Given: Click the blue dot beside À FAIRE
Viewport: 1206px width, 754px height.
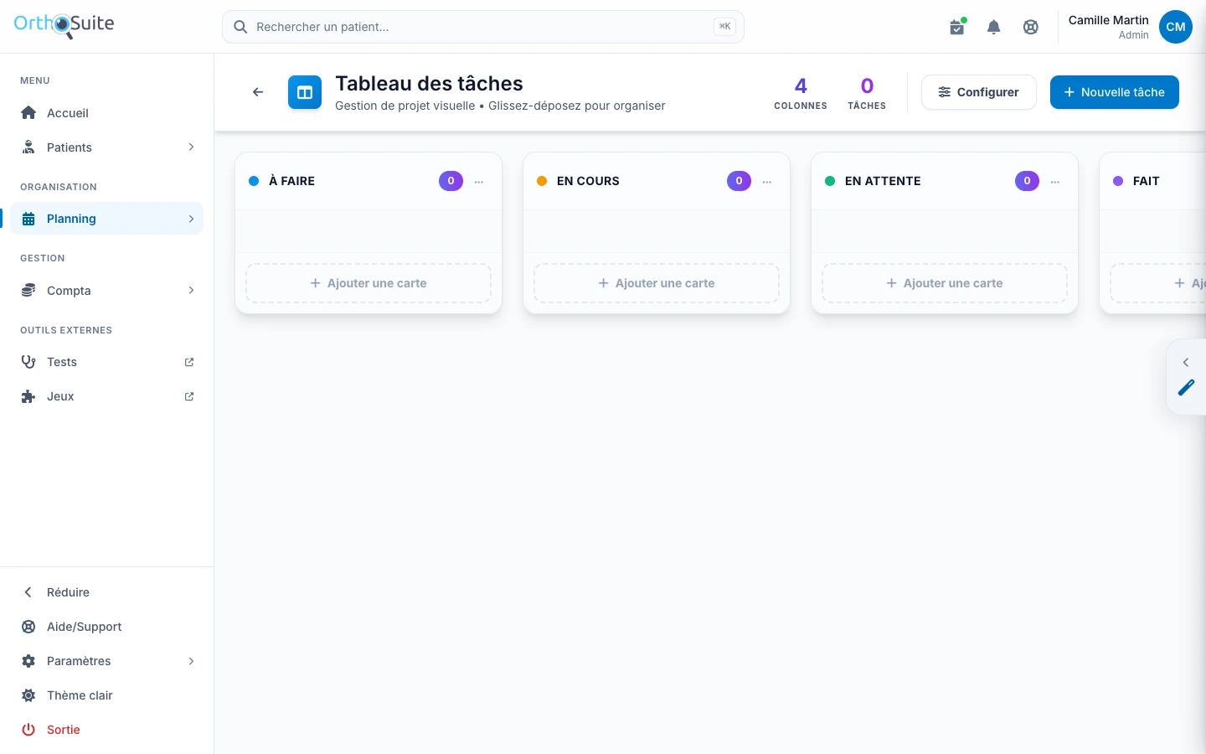Looking at the screenshot, I should pos(254,181).
